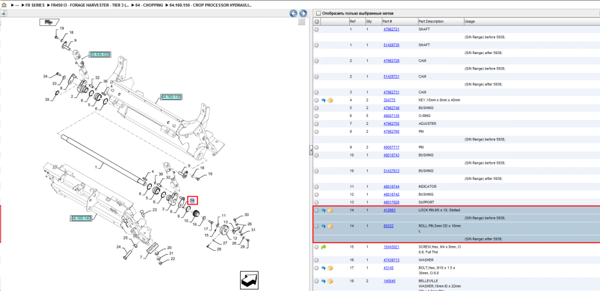This screenshot has width=600, height=291.
Task: Click the blue arrow icon for ROLL PIN 85032
Action: pyautogui.click(x=323, y=226)
